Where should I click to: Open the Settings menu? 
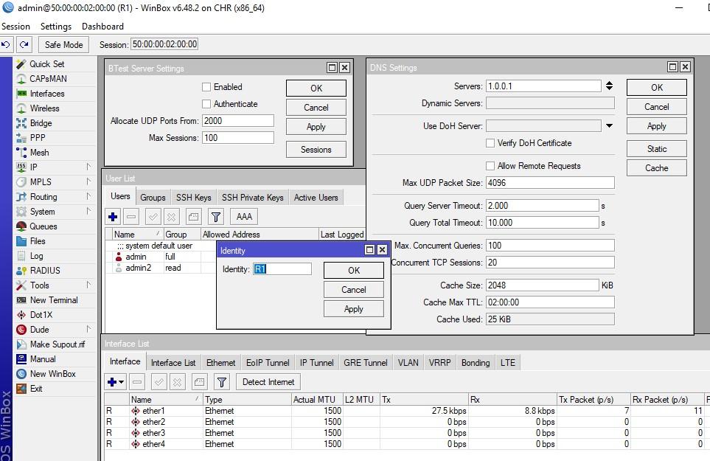(x=56, y=27)
